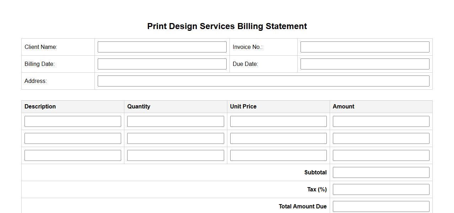Select second row Description input
This screenshot has width=454, height=213.
pyautogui.click(x=73, y=139)
